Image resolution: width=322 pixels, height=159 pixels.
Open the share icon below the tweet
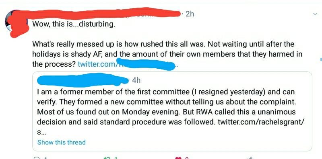tap(250, 158)
